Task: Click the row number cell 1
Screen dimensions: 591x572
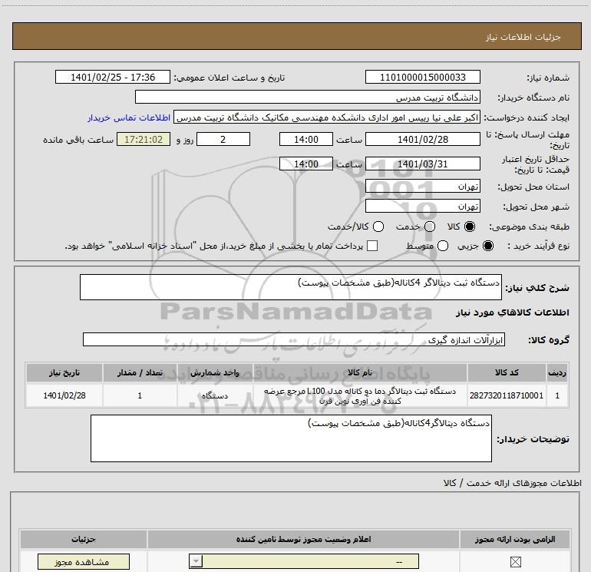Action: 557,395
